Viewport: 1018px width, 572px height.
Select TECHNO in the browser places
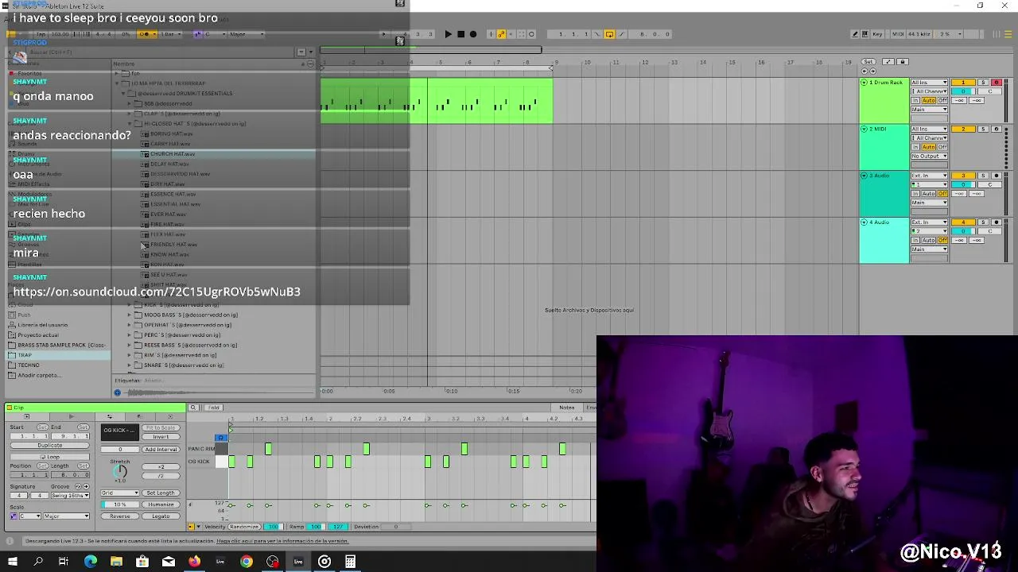pyautogui.click(x=29, y=365)
